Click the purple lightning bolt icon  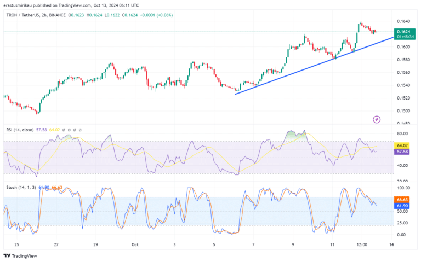pyautogui.click(x=377, y=119)
